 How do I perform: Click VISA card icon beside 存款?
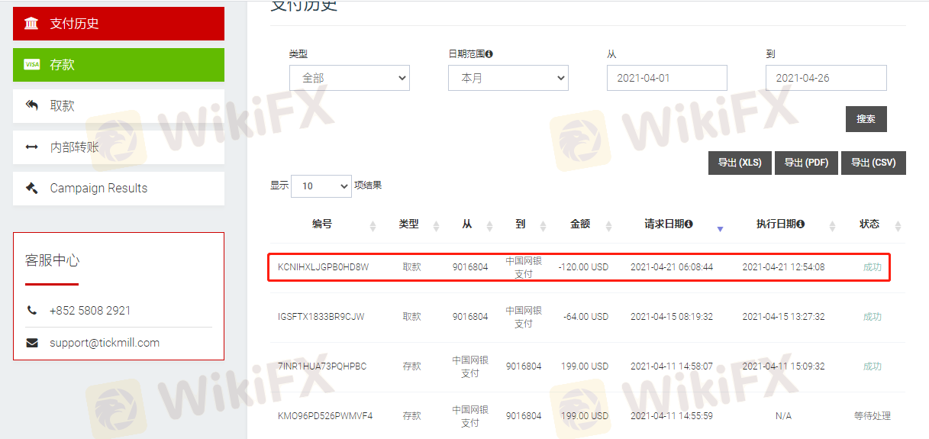31,65
